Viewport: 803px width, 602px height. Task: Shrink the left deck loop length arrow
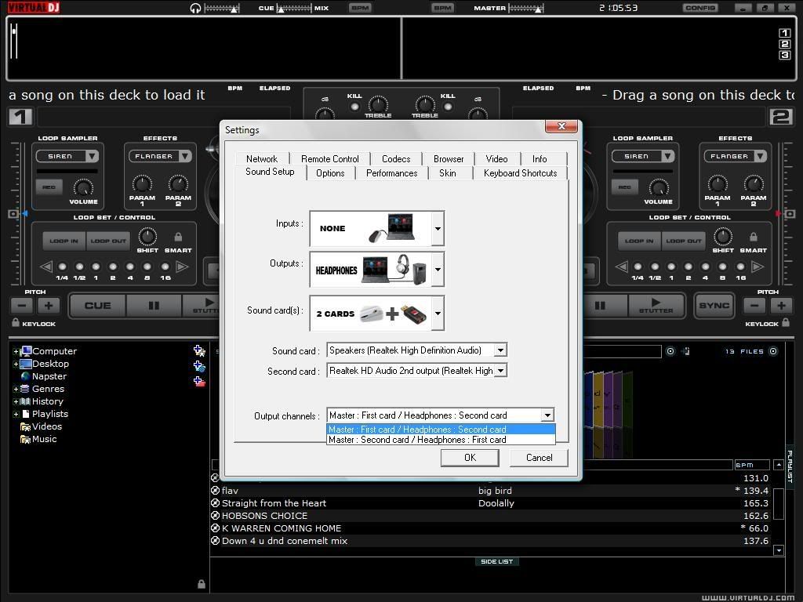pos(46,267)
